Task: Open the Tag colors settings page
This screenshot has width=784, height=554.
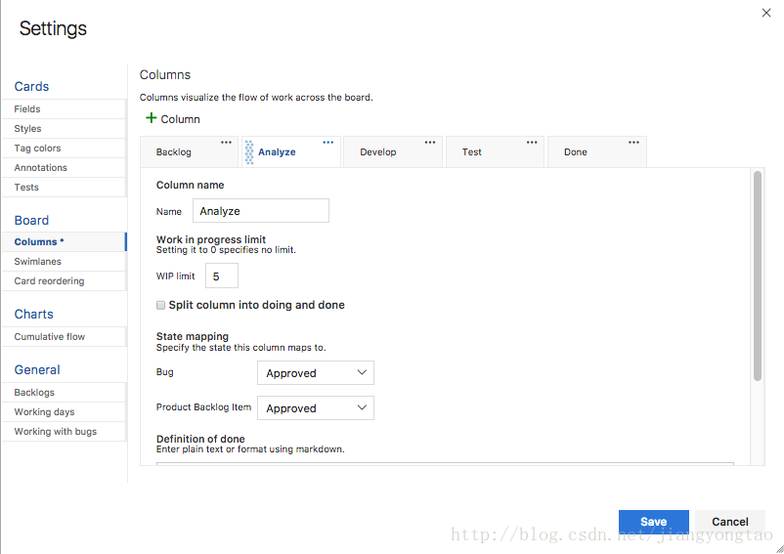Action: tap(64, 148)
